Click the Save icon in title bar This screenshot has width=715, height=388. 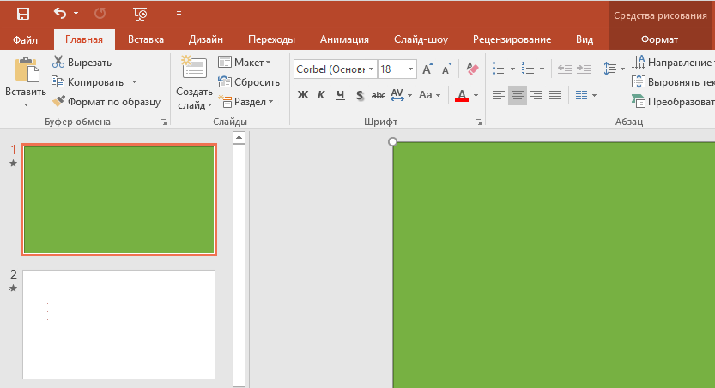(x=23, y=14)
